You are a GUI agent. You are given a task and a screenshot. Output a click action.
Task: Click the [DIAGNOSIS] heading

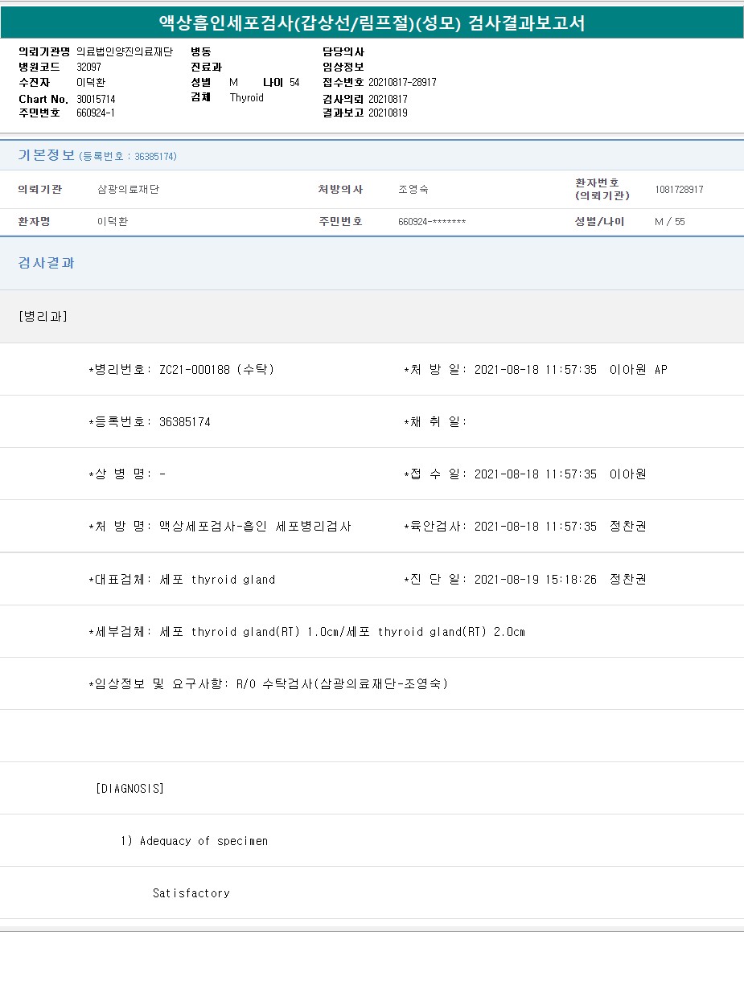(x=129, y=789)
